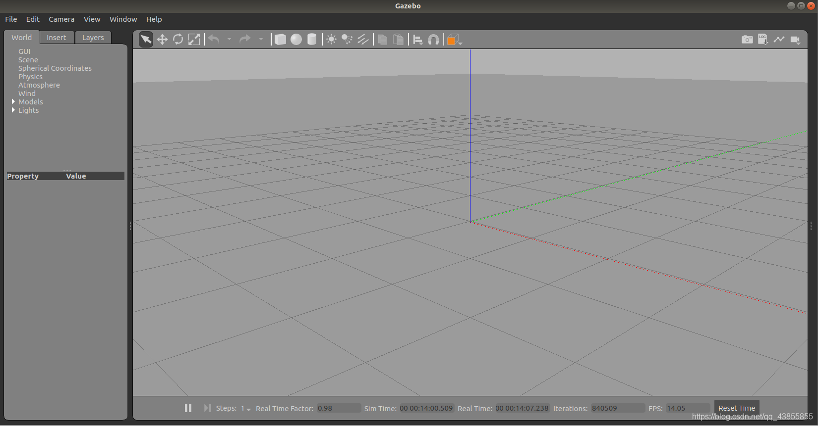Add a directional light

pyautogui.click(x=363, y=40)
